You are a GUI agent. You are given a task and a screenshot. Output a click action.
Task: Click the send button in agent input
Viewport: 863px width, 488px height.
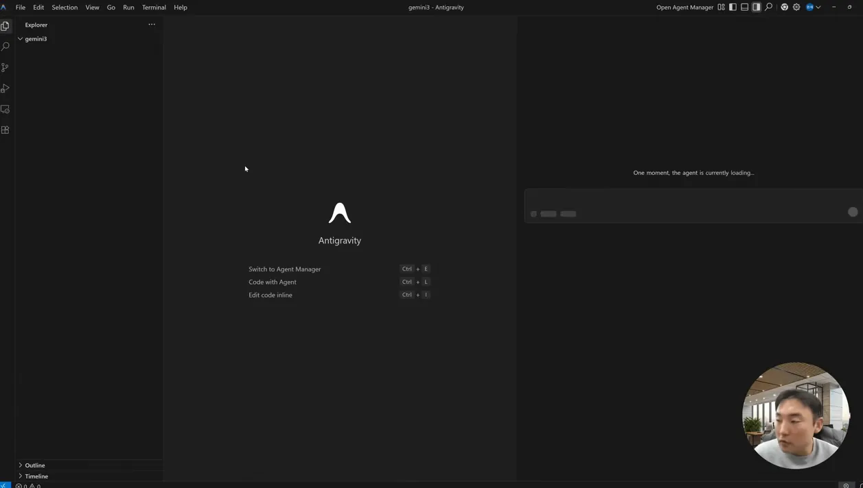(x=853, y=212)
